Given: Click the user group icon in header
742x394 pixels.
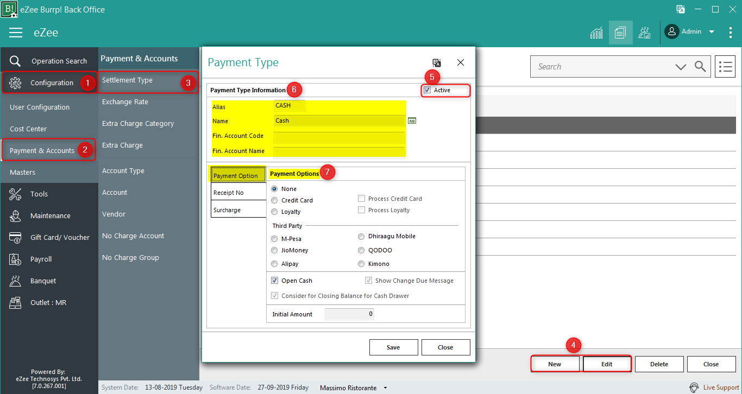Looking at the screenshot, I should click(645, 33).
